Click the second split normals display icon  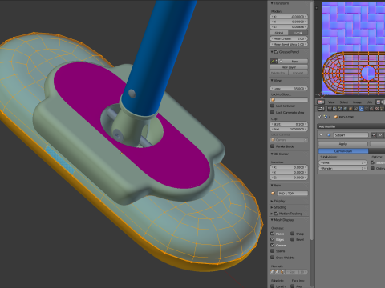click(x=278, y=272)
